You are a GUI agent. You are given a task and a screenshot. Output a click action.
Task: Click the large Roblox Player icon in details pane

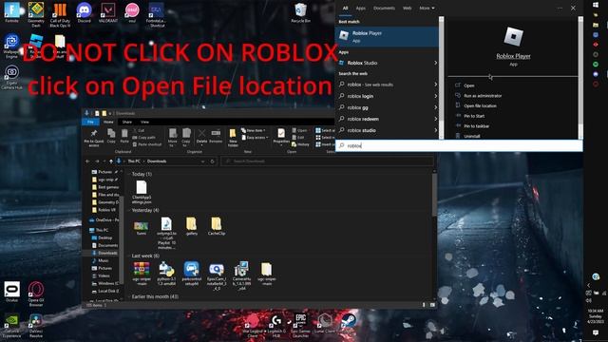(513, 37)
